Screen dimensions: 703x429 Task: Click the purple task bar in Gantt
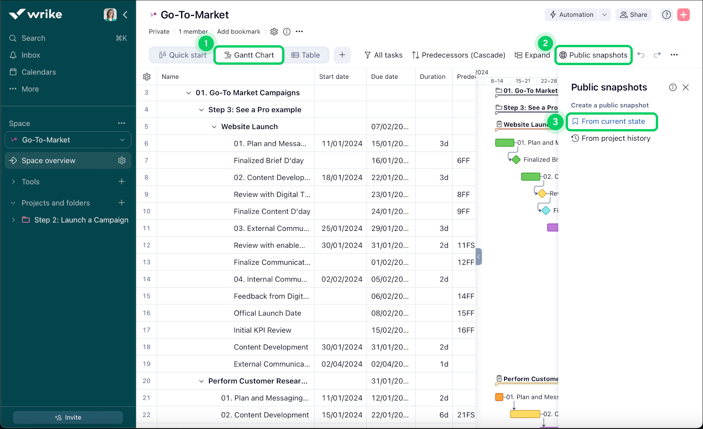point(552,227)
